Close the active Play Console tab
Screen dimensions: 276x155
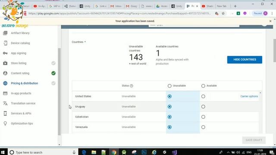[x=197, y=6]
